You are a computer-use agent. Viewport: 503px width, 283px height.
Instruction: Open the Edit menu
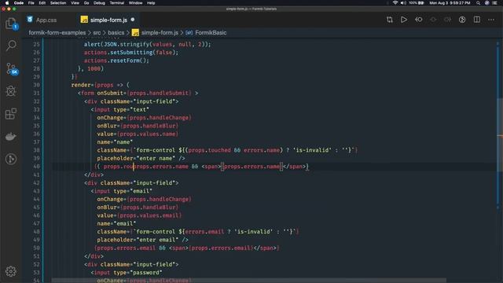tap(42, 3)
